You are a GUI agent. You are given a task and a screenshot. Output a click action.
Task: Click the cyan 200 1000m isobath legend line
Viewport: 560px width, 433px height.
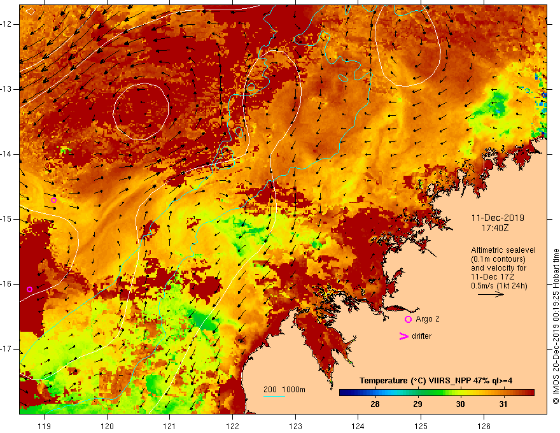coord(274,397)
